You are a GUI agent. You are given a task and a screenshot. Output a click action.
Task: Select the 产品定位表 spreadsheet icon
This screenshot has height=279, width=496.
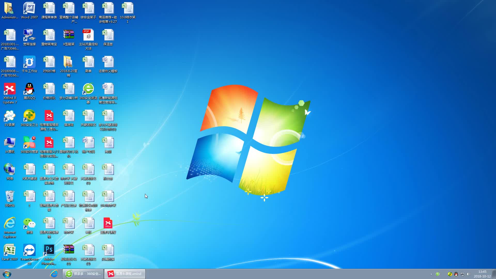tap(69, 199)
